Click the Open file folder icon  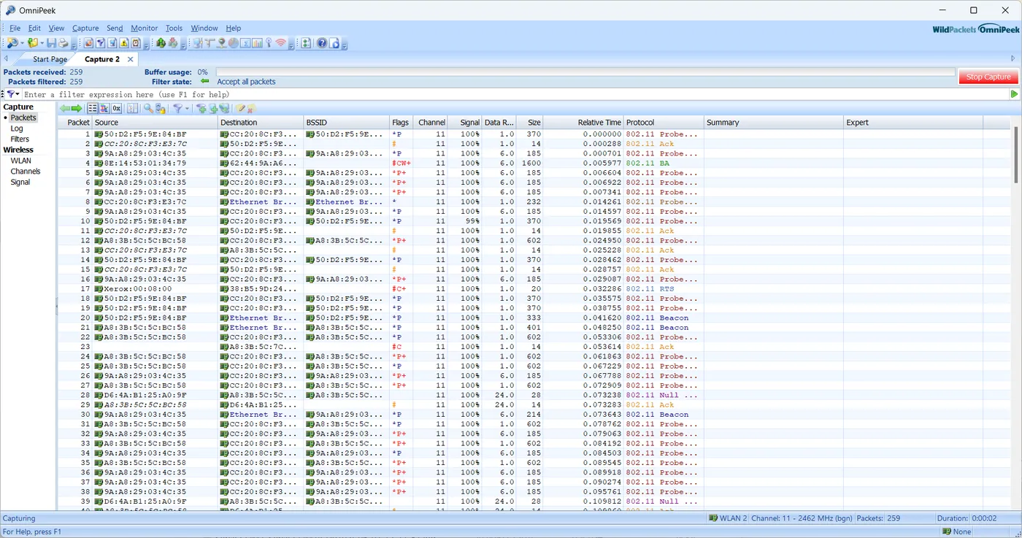[32, 43]
